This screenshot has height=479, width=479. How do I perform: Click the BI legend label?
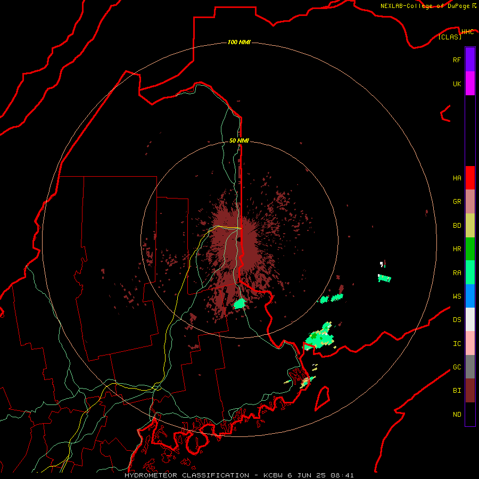point(457,391)
